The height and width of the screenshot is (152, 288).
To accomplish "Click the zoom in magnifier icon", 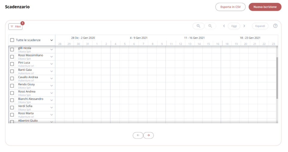I will 210,26.
